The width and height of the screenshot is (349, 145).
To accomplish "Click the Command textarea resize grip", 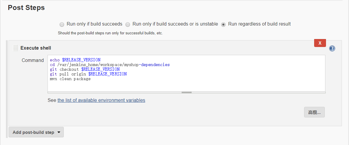I will [187, 92].
